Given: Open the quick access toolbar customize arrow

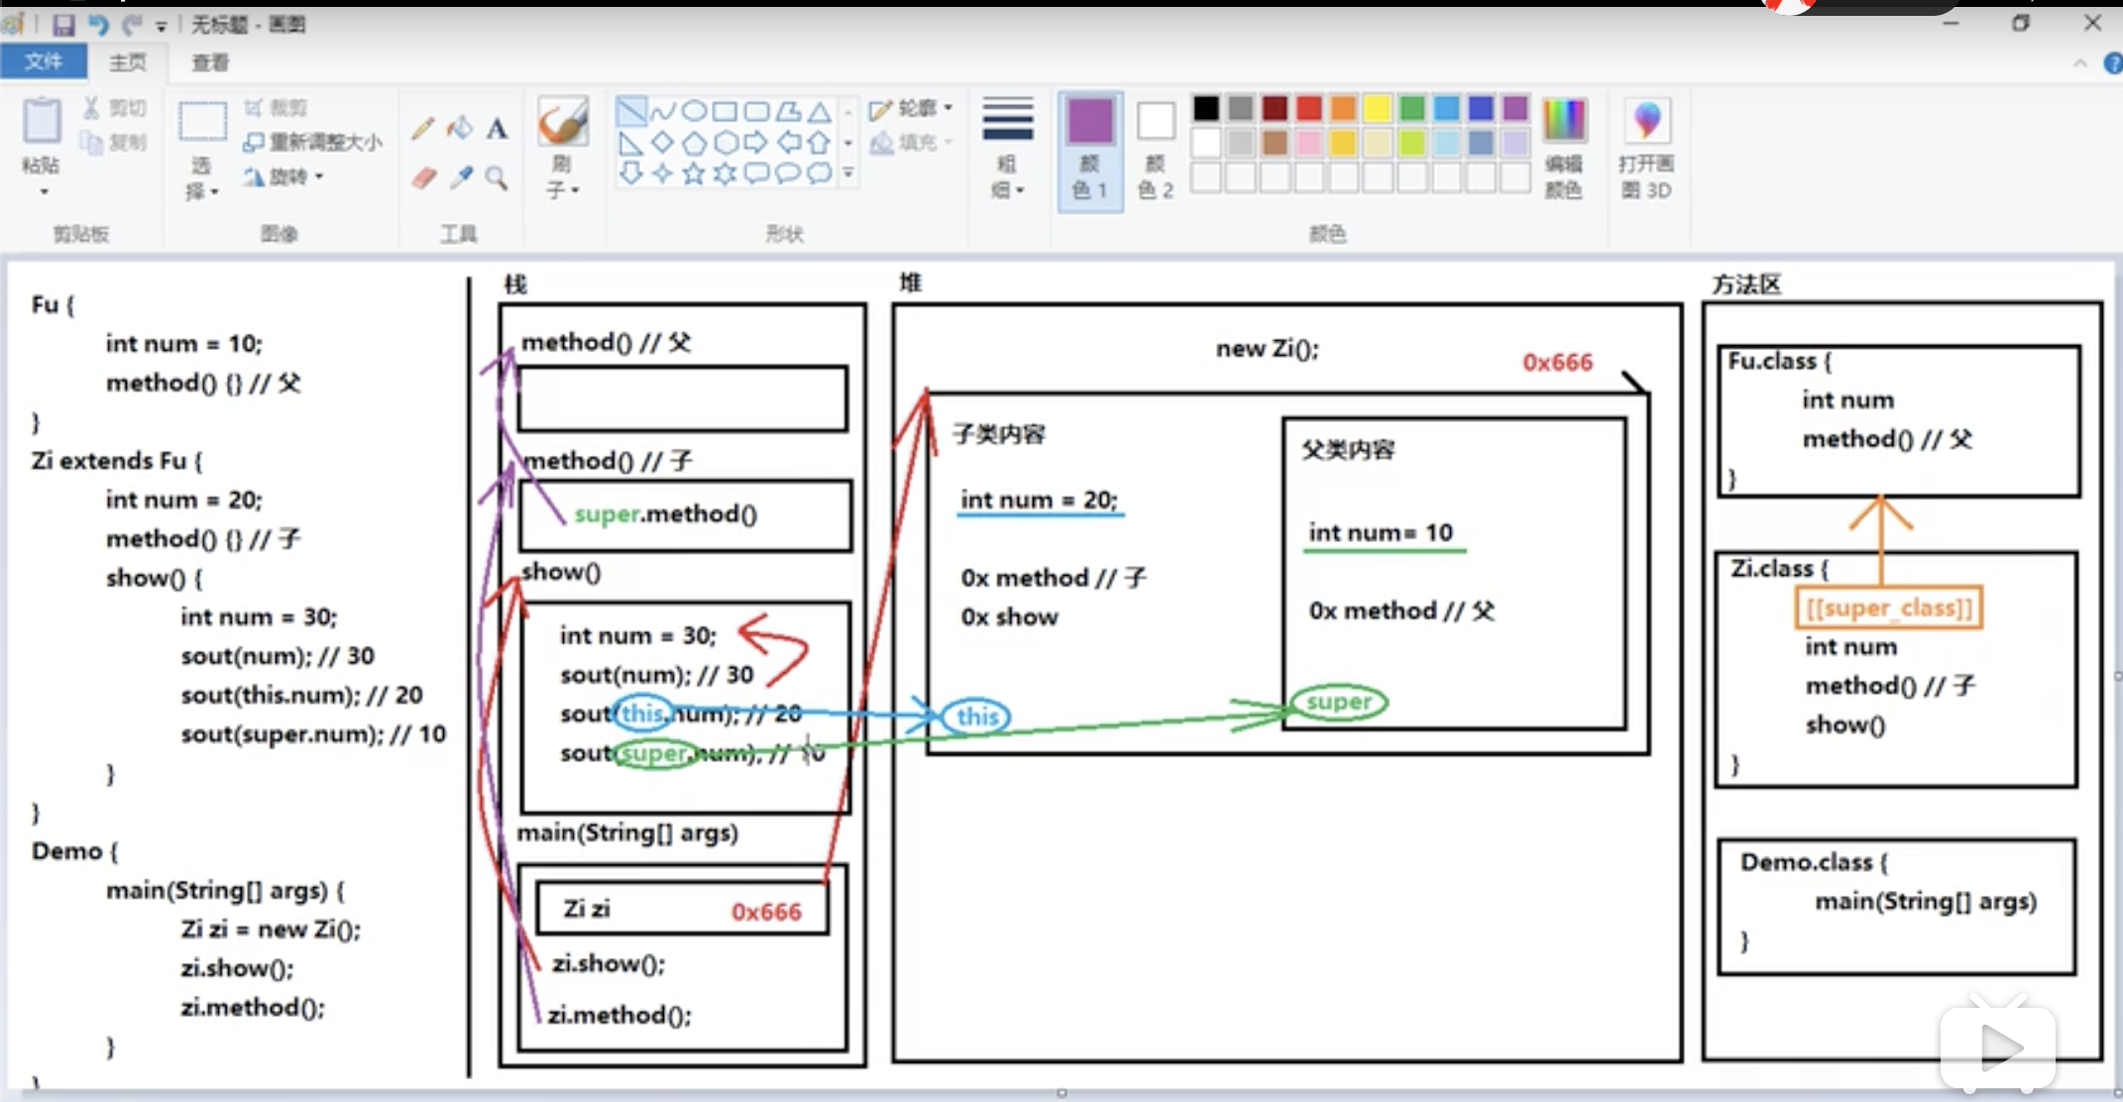Looking at the screenshot, I should point(161,27).
